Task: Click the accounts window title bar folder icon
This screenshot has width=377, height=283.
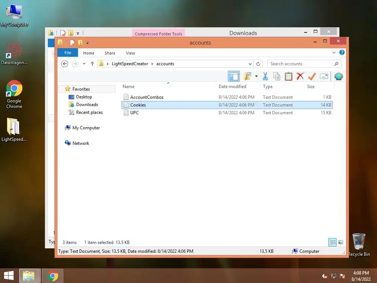Action: click(x=60, y=43)
